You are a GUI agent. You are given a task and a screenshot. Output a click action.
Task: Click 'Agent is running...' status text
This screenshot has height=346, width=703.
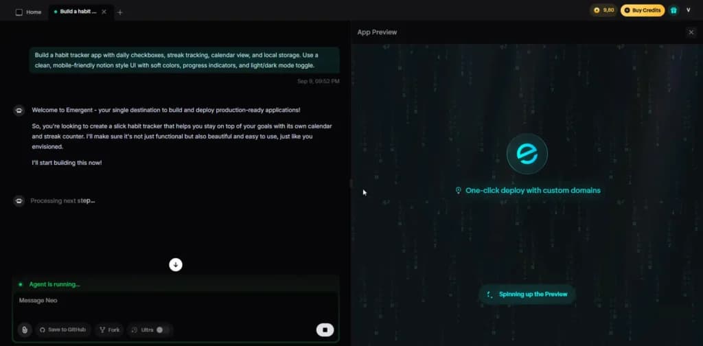(55, 284)
